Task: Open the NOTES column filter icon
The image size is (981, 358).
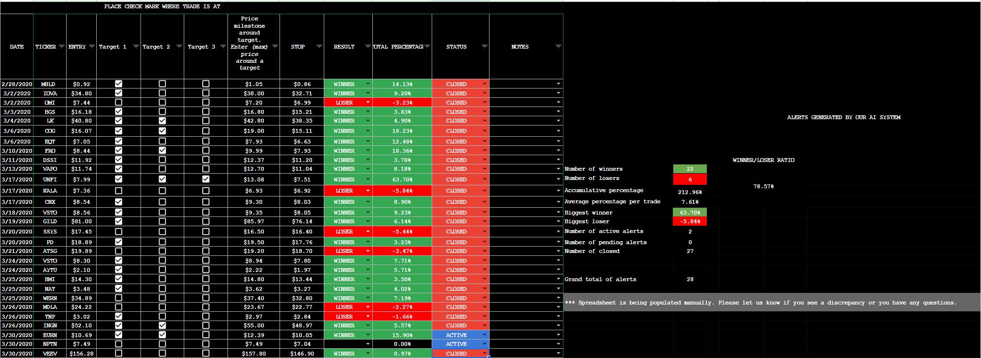Action: [558, 47]
